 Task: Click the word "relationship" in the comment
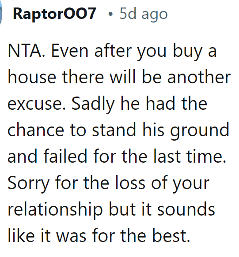(55, 210)
